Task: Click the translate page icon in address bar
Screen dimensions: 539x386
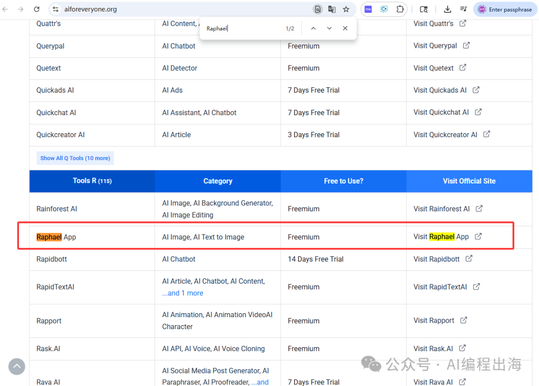Action: [332, 9]
